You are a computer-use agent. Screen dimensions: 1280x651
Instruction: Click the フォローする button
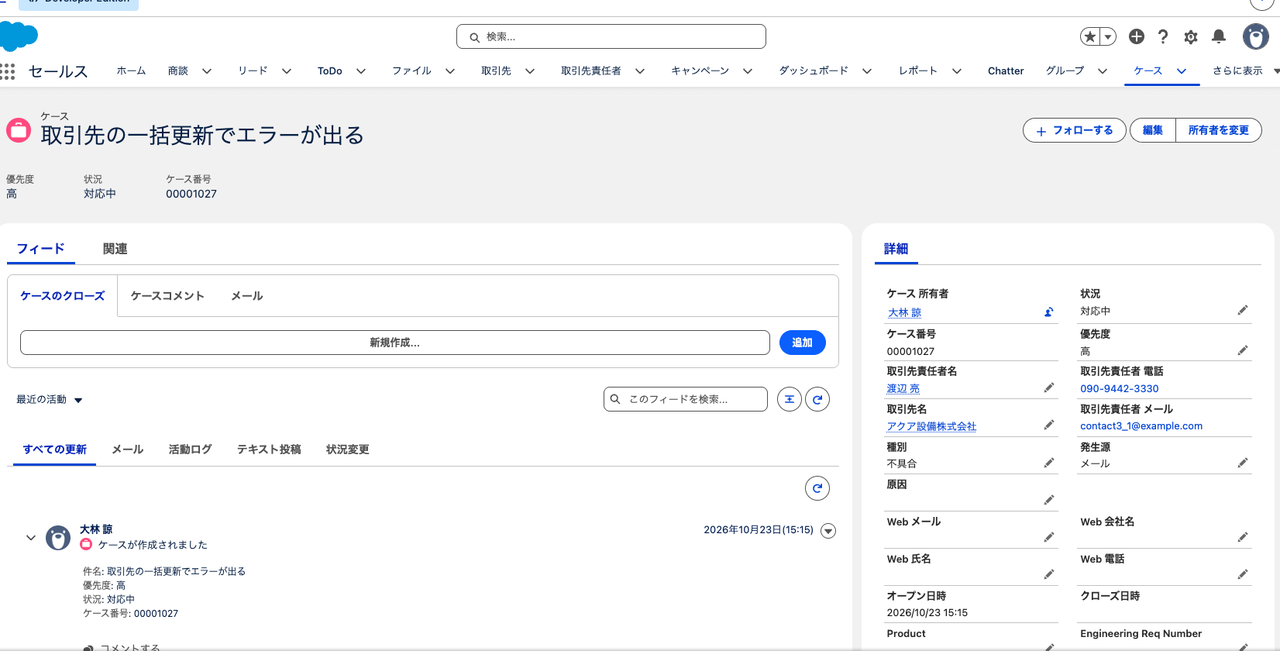pos(1075,130)
